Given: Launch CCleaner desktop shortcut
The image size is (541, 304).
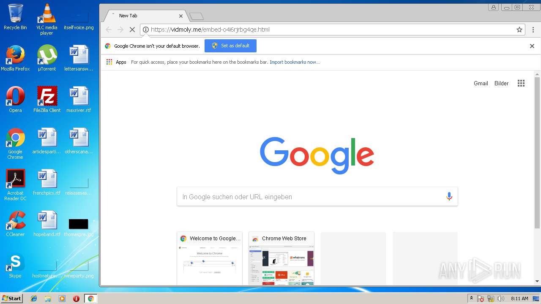Looking at the screenshot, I should click(15, 224).
